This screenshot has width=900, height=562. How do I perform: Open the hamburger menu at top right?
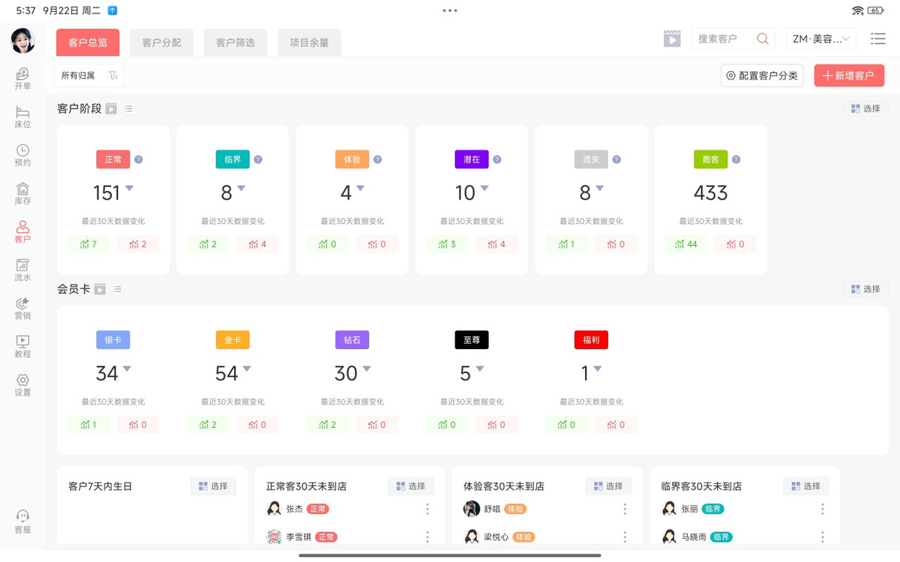[x=877, y=39]
